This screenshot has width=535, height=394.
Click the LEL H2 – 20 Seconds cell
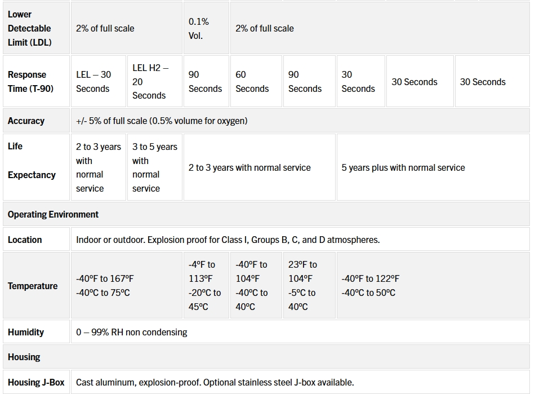click(150, 82)
